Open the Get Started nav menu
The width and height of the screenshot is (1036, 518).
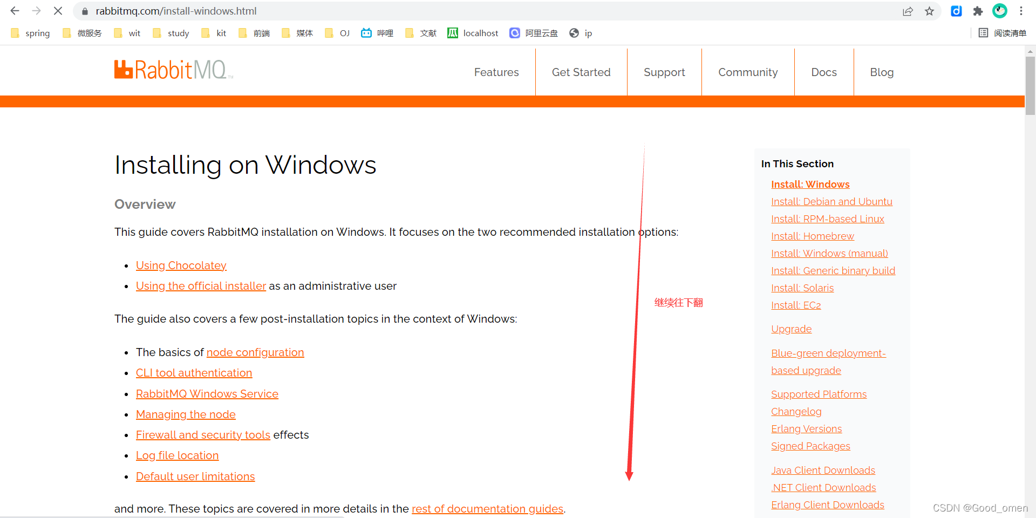pos(581,72)
